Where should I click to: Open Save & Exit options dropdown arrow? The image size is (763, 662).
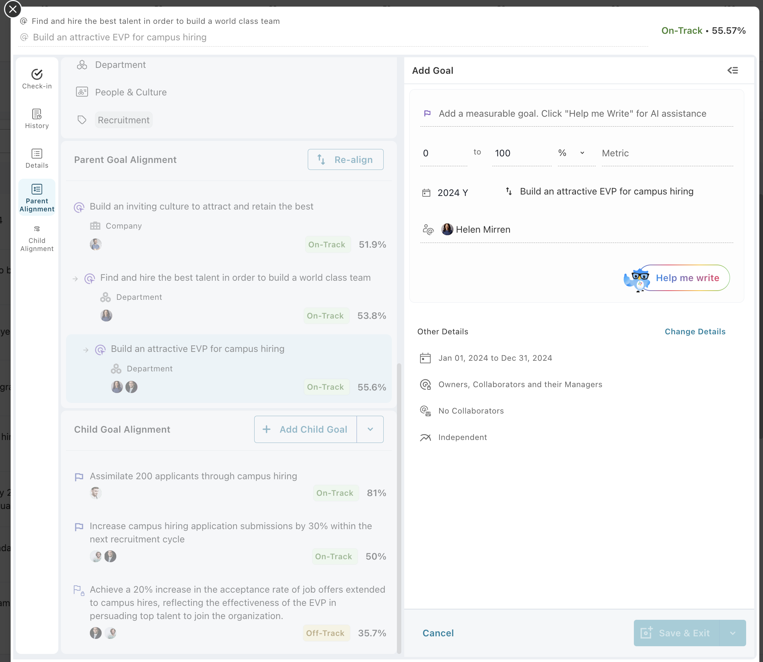[732, 633]
